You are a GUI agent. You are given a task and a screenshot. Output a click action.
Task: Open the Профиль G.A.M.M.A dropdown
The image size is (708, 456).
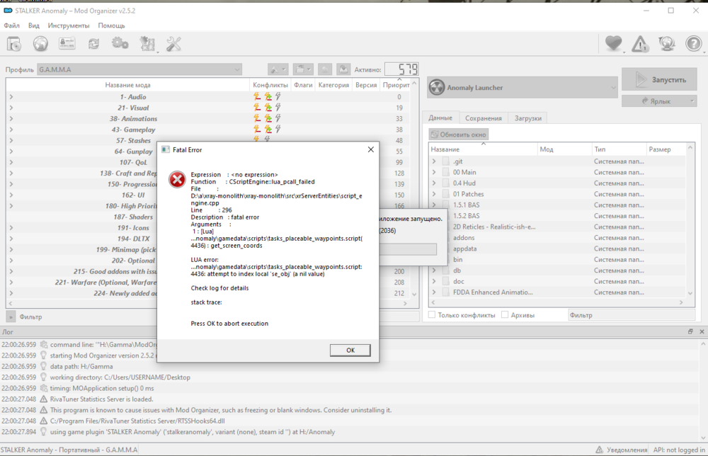[139, 69]
